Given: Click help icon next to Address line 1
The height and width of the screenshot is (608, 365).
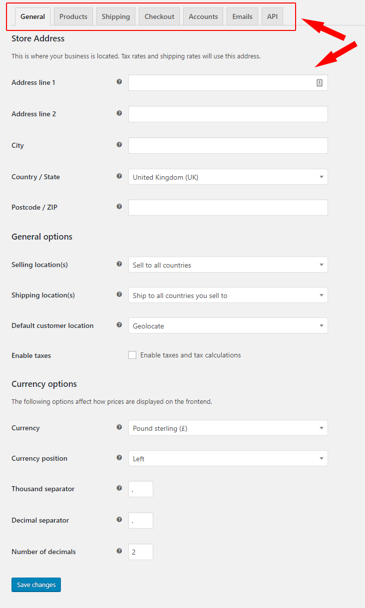Looking at the screenshot, I should (x=119, y=82).
